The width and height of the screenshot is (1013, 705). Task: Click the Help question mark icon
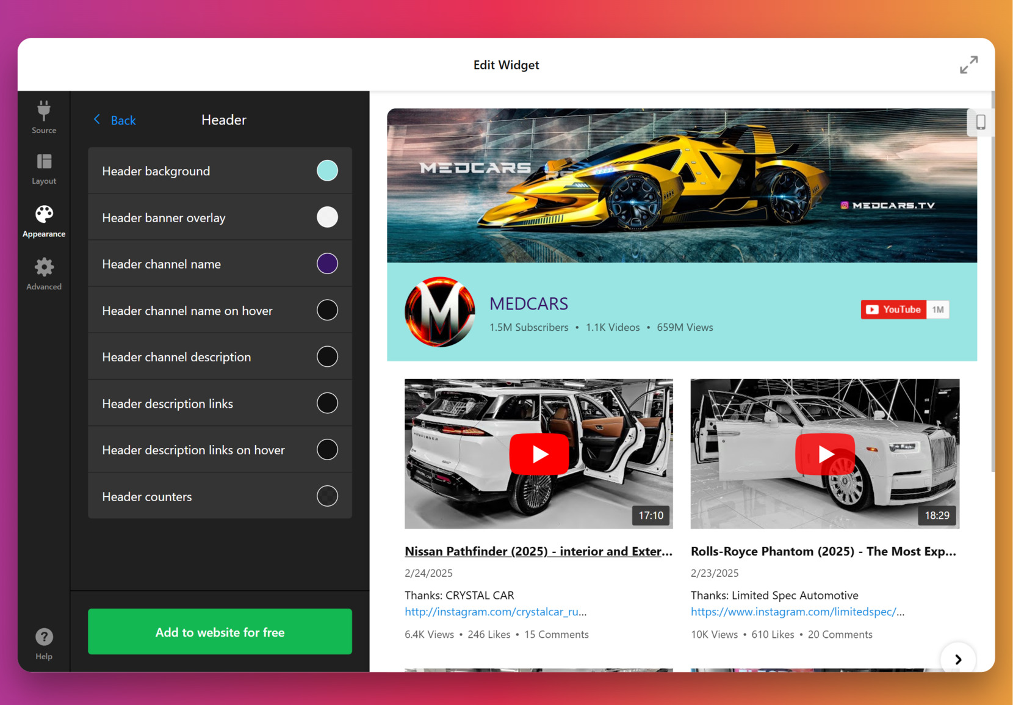(x=43, y=637)
